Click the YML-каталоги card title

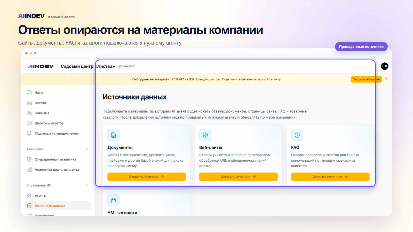(122, 213)
